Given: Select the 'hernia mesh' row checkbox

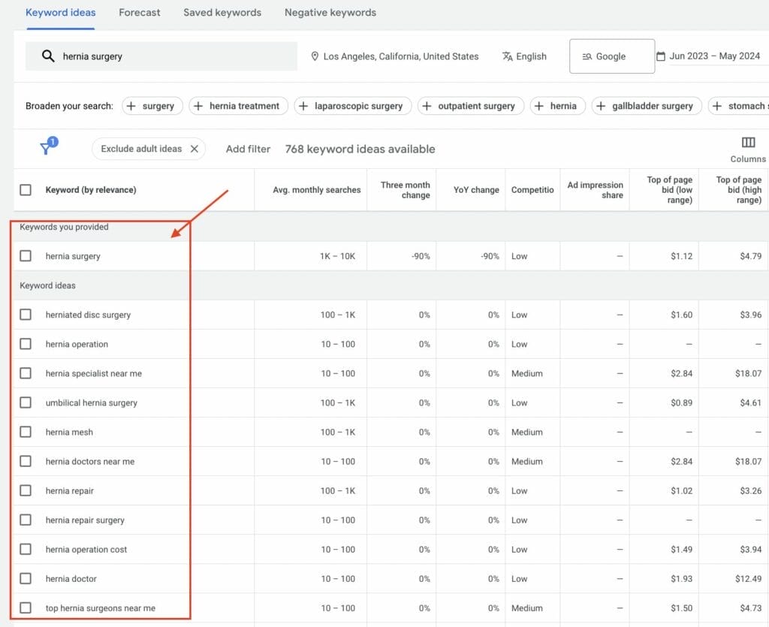Looking at the screenshot, I should click(26, 432).
